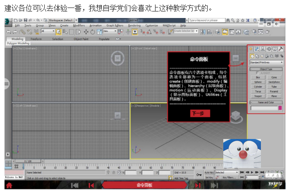Viewport: 286px width, 193px height.
Task: Click the object name input field
Action: (x=264, y=108)
